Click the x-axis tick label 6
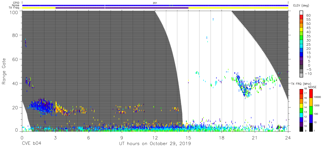 pyautogui.click(x=88, y=137)
